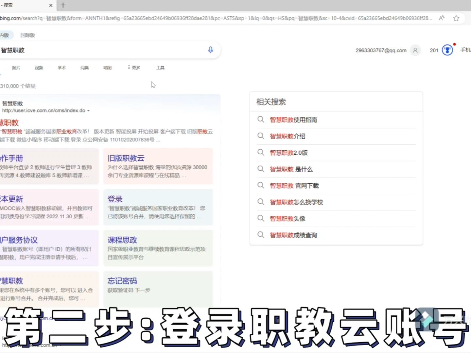The width and height of the screenshot is (471, 353).
Task: Open the 登录 sitelink
Action: (115, 199)
